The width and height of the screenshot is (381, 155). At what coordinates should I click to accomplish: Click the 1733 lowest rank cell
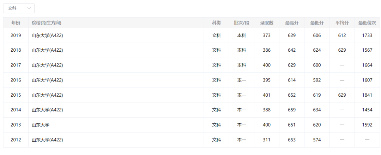[367, 35]
